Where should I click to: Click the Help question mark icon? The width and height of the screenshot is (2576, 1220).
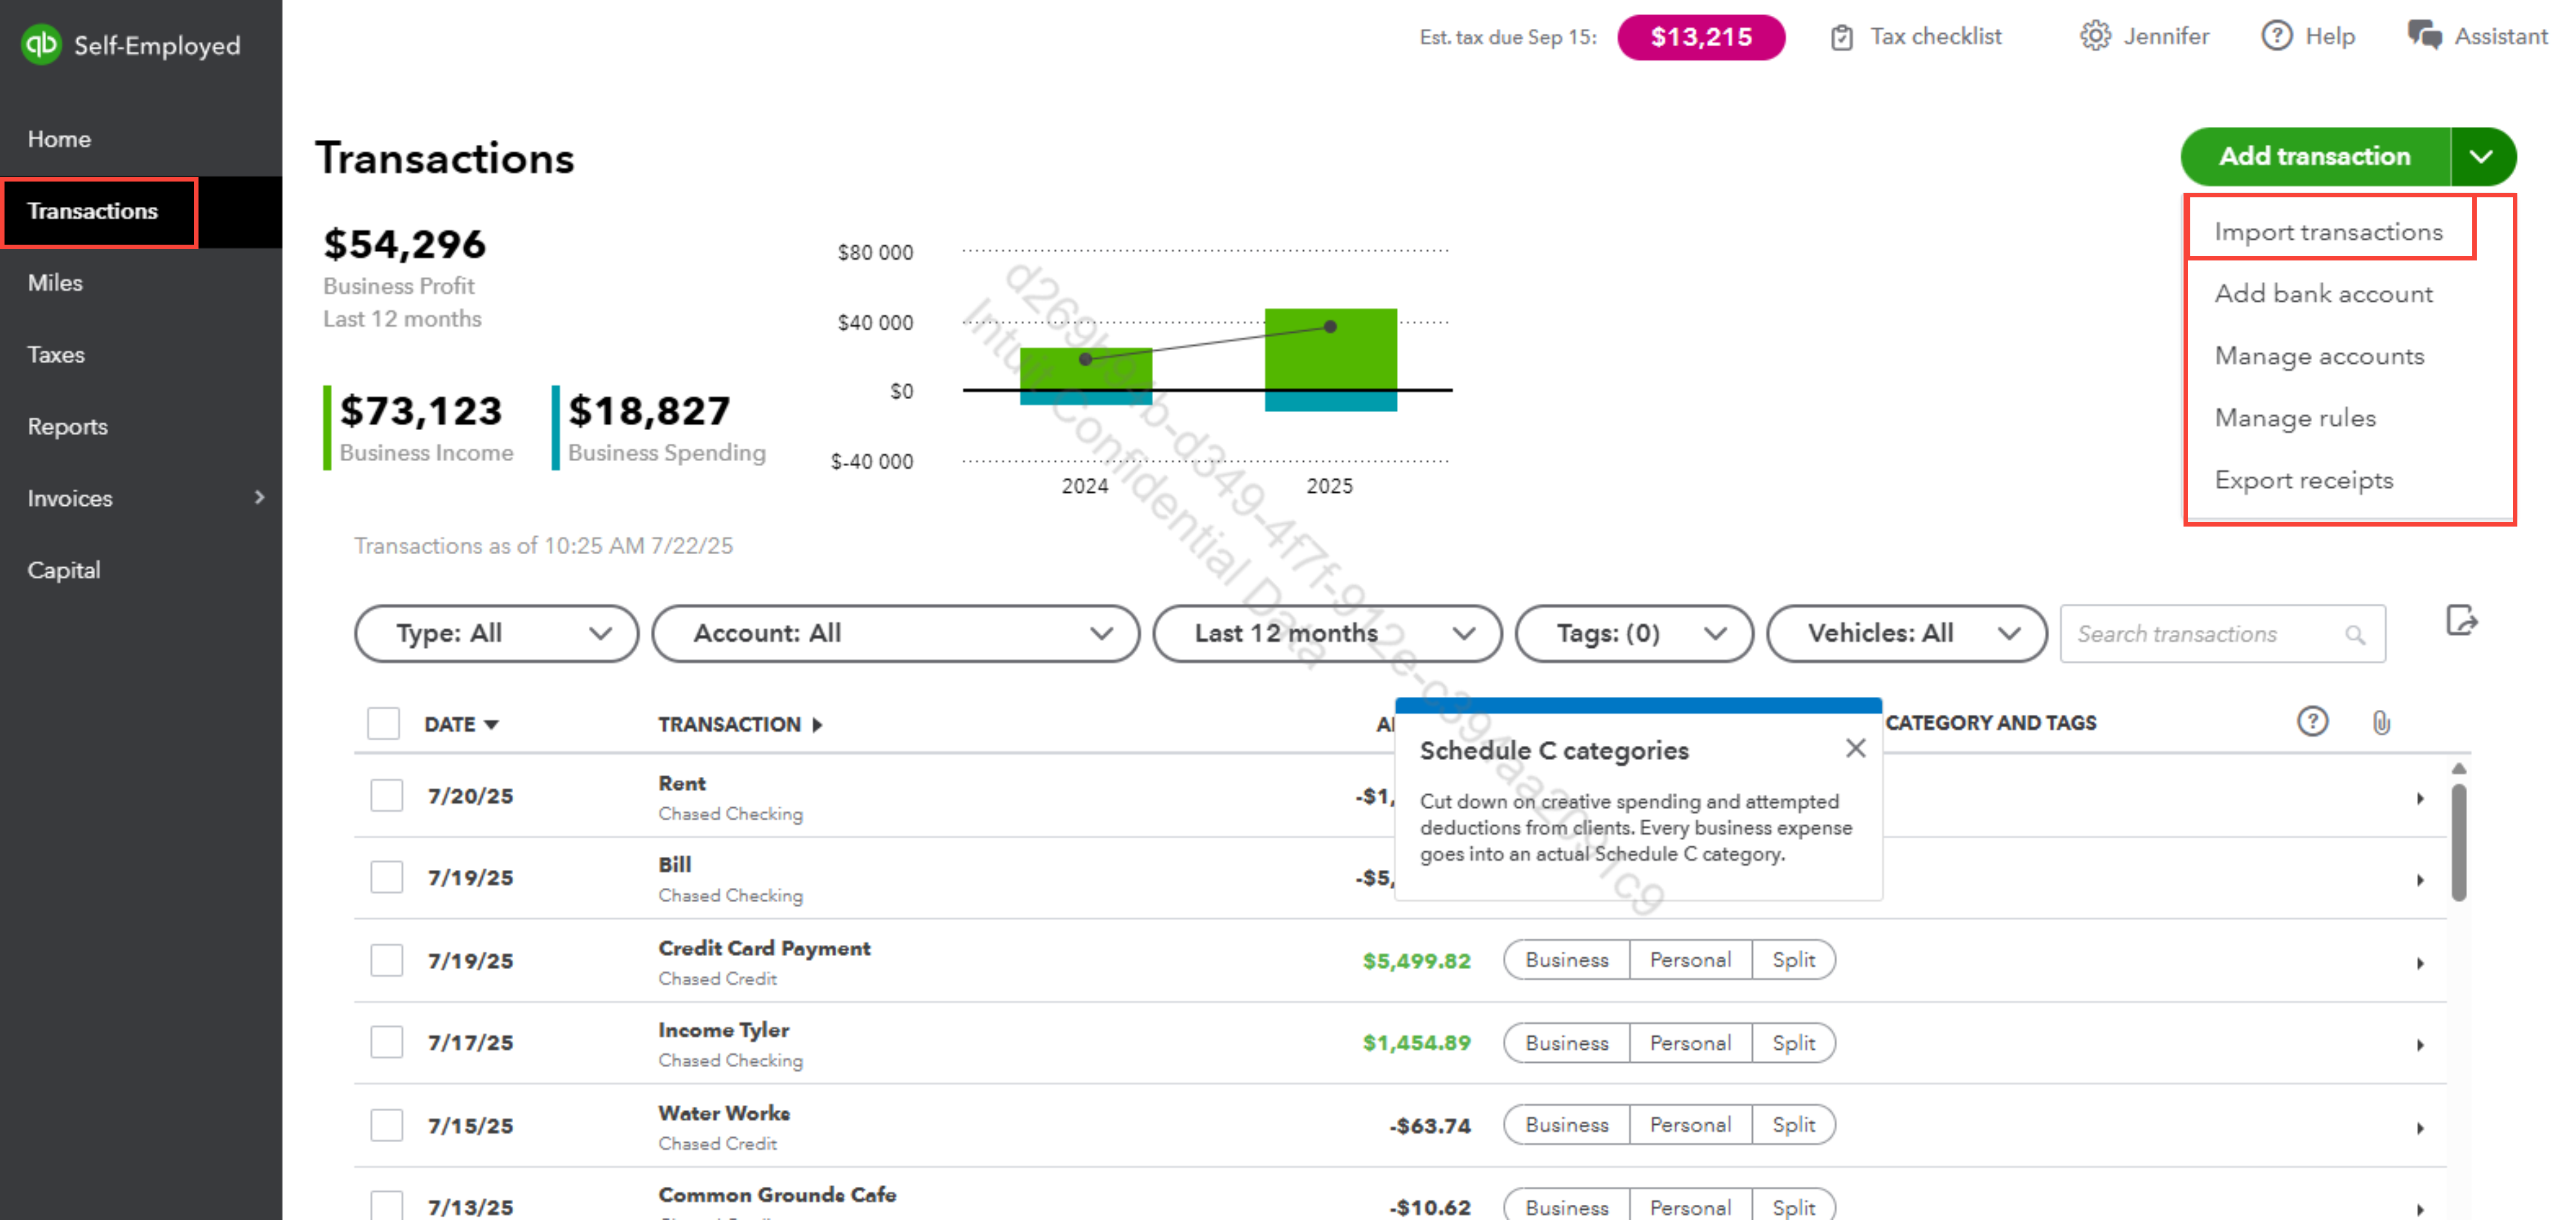2277,36
